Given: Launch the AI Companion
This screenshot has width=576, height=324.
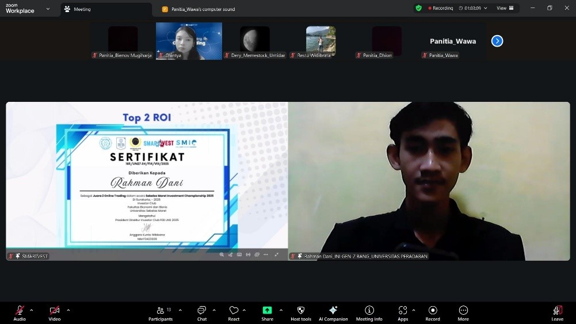Looking at the screenshot, I should tap(333, 311).
